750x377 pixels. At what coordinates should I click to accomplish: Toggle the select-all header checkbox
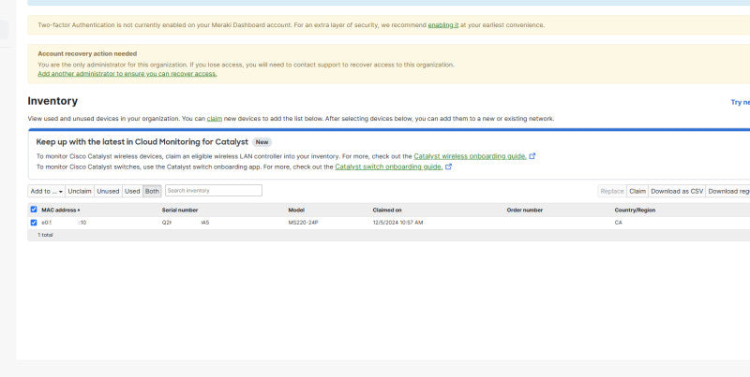click(x=34, y=209)
